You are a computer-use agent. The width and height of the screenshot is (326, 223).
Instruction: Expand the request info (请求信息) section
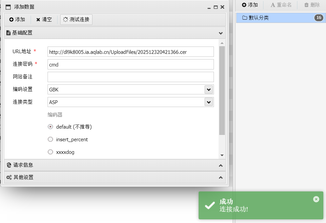221,165
